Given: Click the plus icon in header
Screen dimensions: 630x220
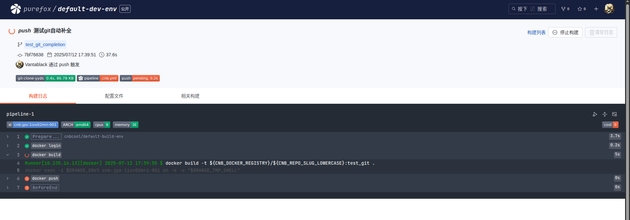Looking at the screenshot, I should point(596,9).
